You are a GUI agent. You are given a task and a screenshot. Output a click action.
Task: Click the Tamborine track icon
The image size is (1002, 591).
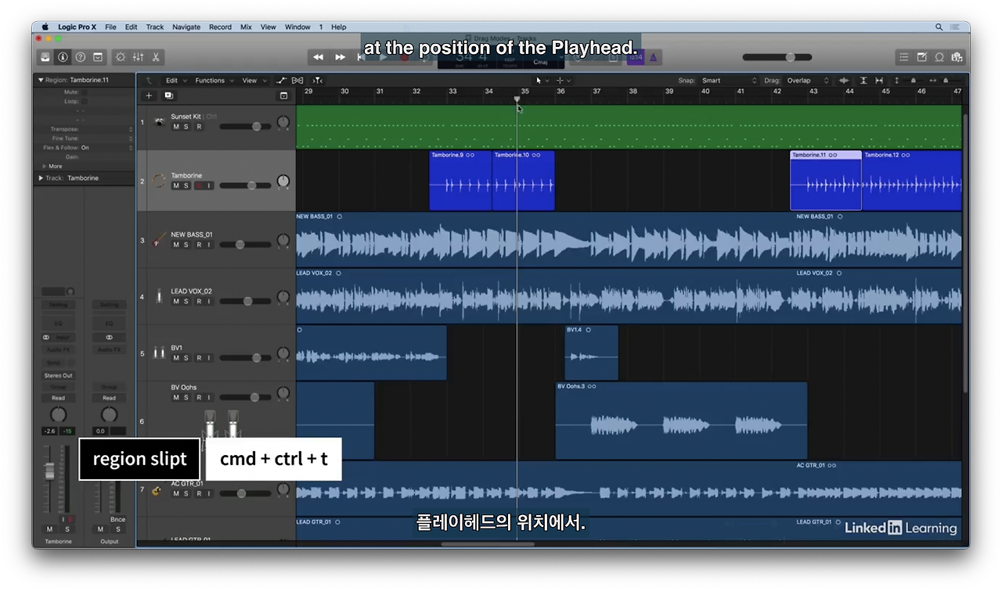click(160, 181)
